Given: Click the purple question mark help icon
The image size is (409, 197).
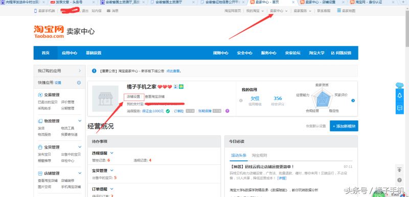Looking at the screenshot, I should click(227, 111).
